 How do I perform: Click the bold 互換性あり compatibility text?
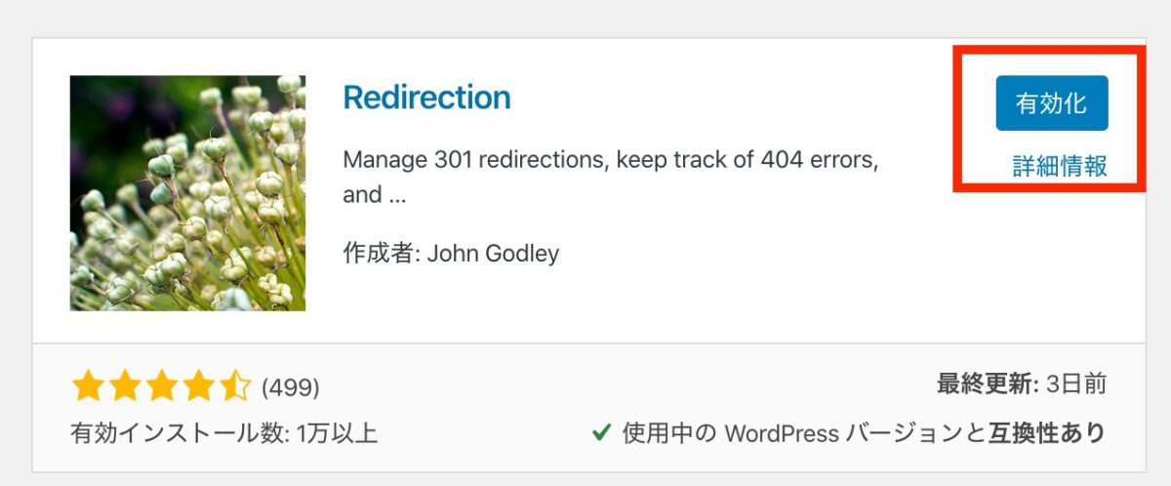[x=1051, y=432]
